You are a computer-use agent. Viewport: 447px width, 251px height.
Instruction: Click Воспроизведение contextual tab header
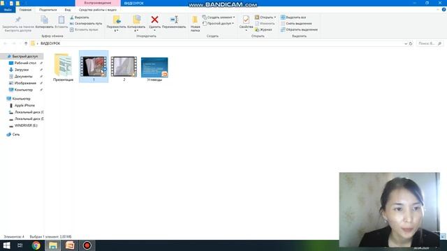coord(98,3)
